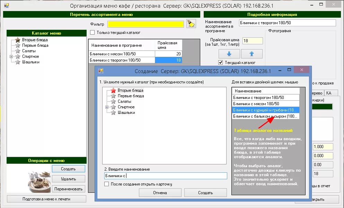
Task: Minimize the Создание dialog window
Action: click(280, 70)
